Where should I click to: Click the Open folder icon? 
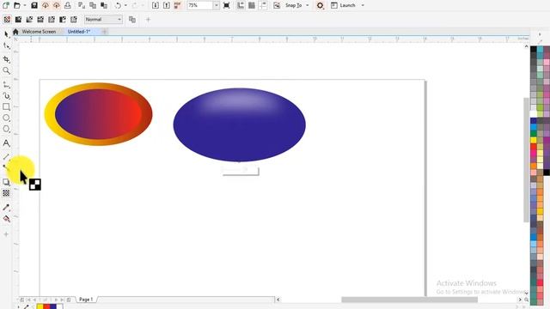click(17, 5)
